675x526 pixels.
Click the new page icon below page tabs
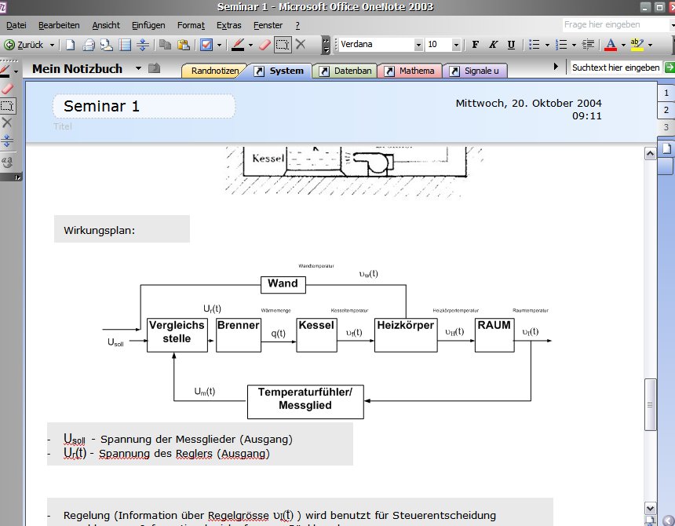coord(666,148)
